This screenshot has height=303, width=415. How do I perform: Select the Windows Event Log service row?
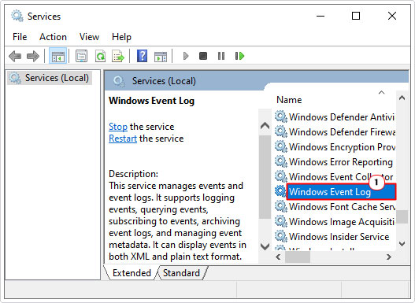click(335, 191)
